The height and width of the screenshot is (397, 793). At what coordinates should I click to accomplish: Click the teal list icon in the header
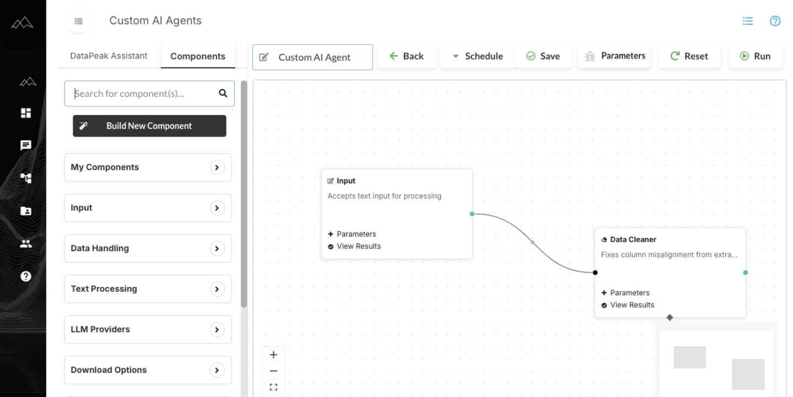click(x=747, y=20)
